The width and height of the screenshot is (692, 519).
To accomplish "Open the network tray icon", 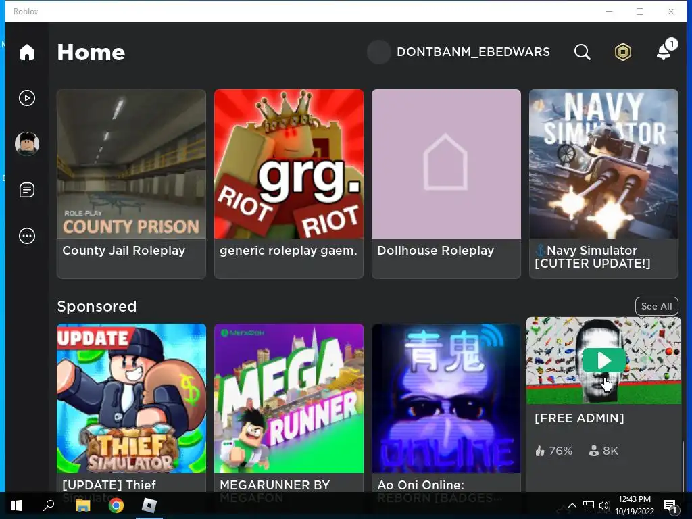I will click(x=589, y=505).
